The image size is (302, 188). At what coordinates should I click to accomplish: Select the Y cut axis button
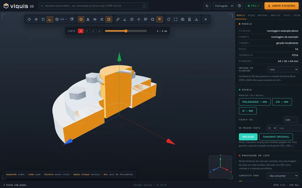pos(87,31)
